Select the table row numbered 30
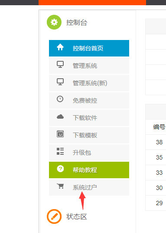The width and height of the screenshot is (166, 233). (x=156, y=188)
